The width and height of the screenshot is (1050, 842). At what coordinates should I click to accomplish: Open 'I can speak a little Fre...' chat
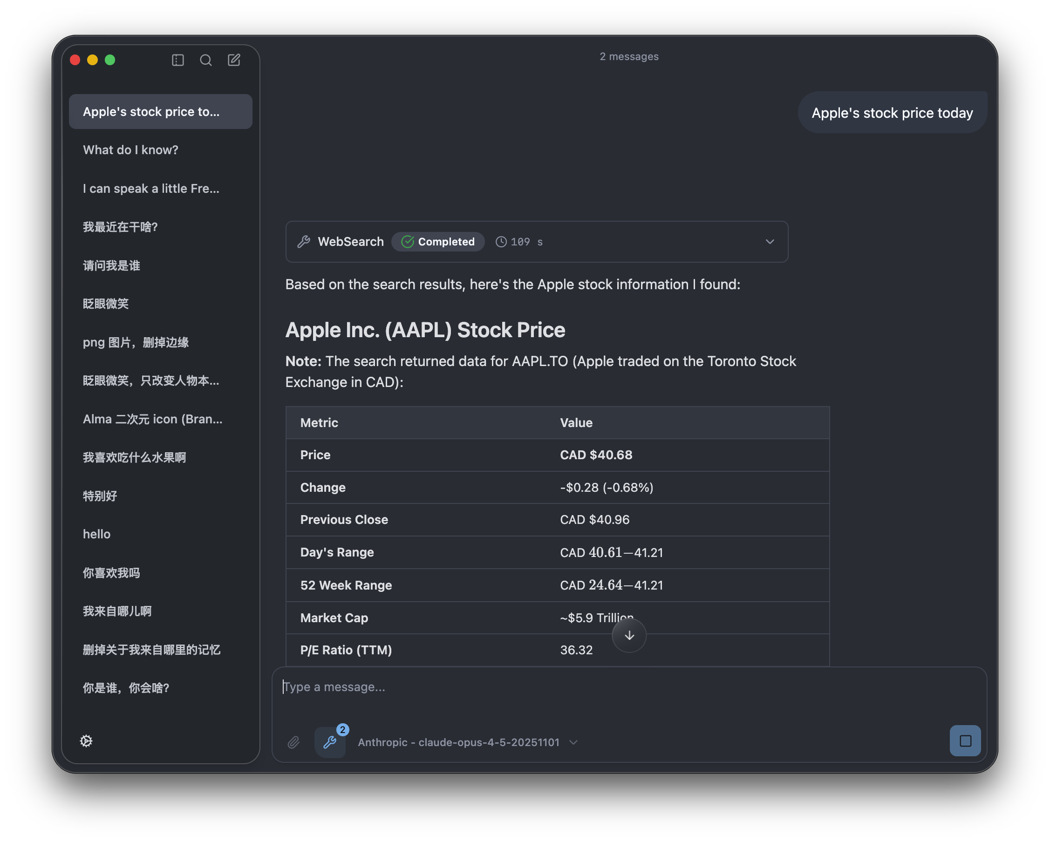click(x=151, y=189)
